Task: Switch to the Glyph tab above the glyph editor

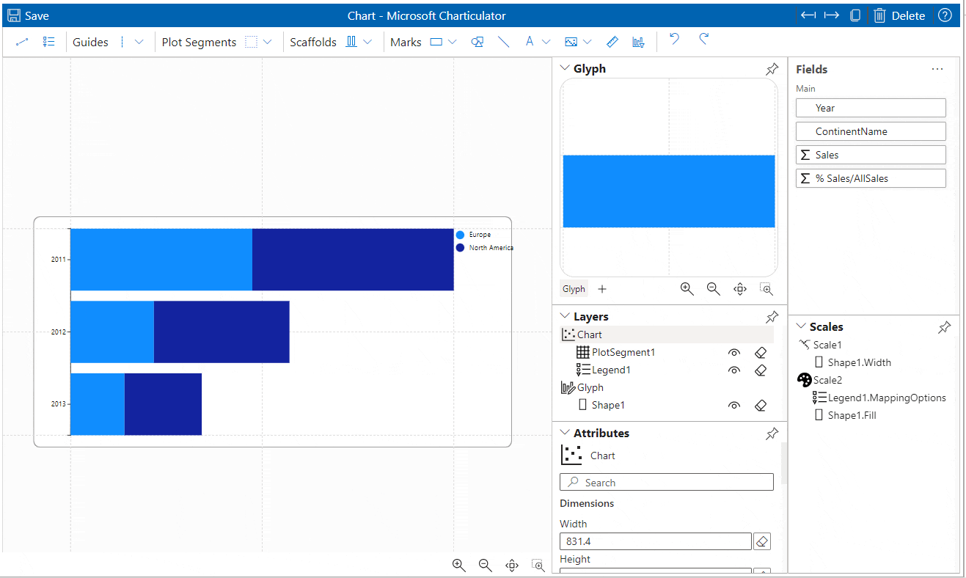Action: (x=574, y=288)
